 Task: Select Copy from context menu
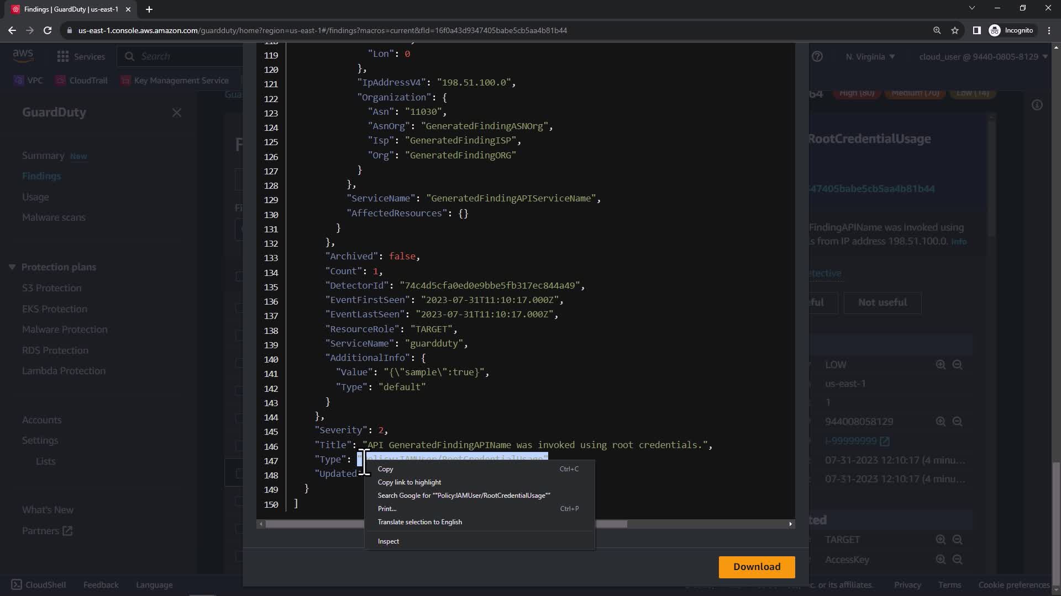[x=386, y=469]
